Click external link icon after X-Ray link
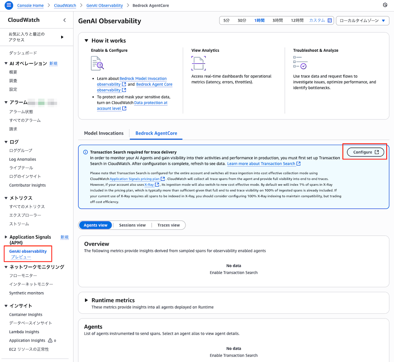394x362 pixels. tap(157, 185)
